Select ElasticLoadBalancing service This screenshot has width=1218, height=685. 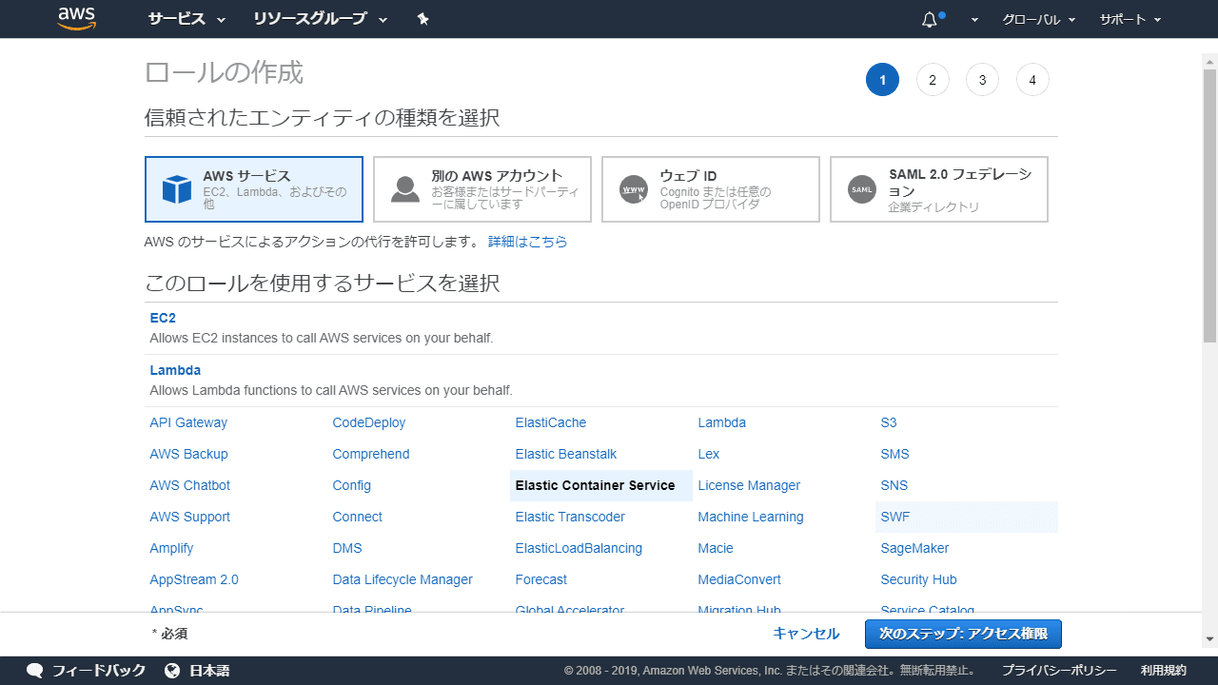[x=579, y=548]
